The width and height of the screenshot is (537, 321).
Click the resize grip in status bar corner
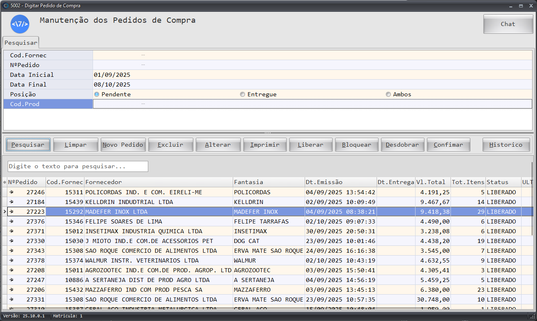pyautogui.click(x=532, y=316)
